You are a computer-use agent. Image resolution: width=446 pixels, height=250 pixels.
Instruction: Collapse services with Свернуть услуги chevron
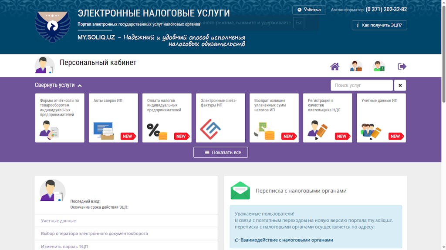click(58, 85)
